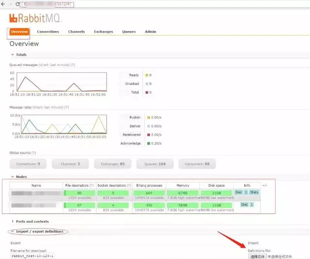Open help (?) for Queued messages
This screenshot has width=310, height=259.
coord(73,65)
